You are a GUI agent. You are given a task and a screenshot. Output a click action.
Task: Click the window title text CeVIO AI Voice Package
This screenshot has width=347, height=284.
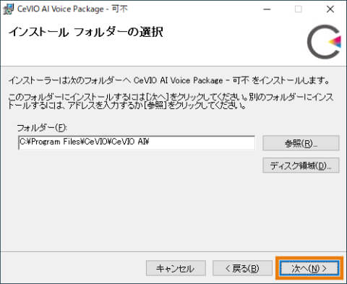61,9
